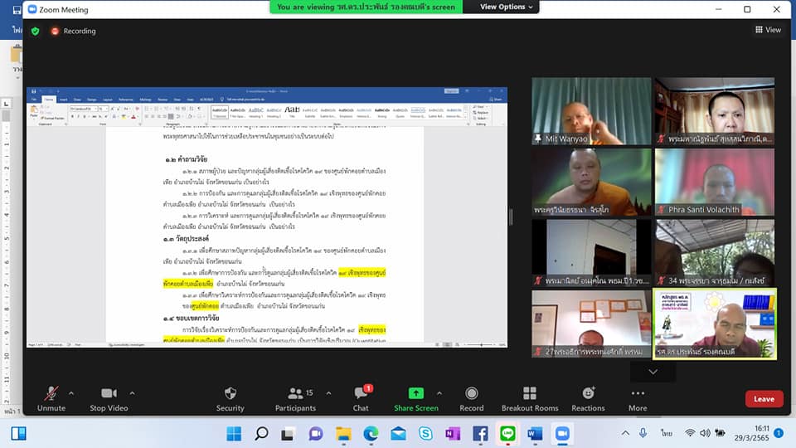
Task: Open OneNote from taskbar
Action: (453, 434)
